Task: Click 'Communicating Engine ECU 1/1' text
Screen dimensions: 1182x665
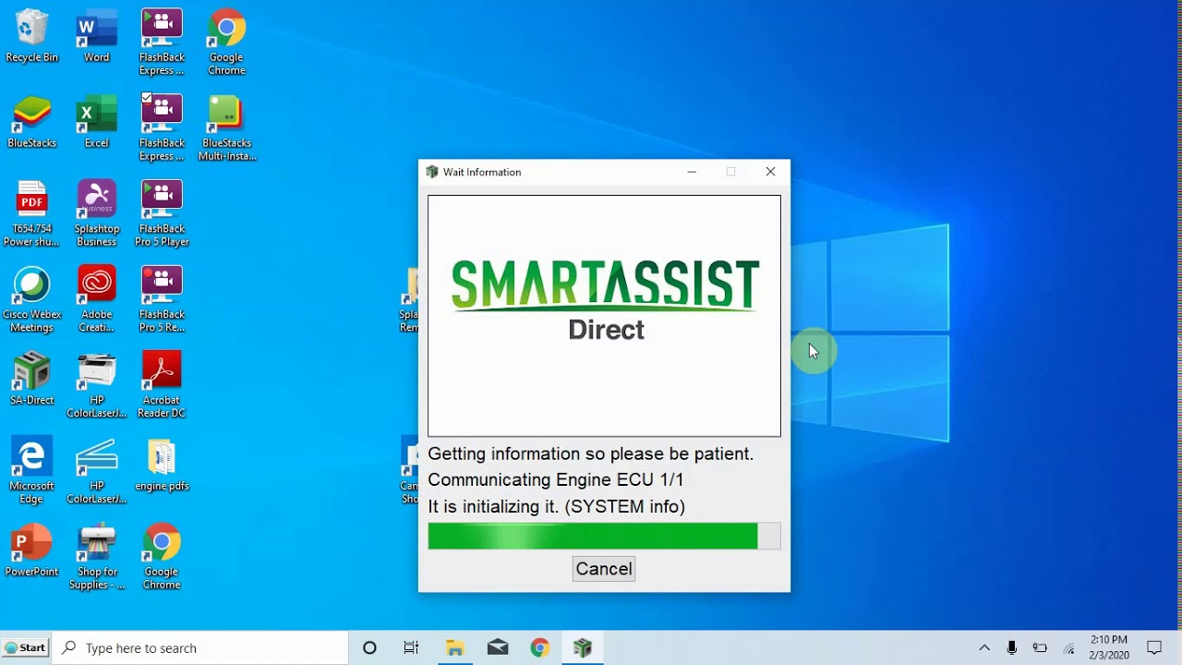Action: coord(556,480)
